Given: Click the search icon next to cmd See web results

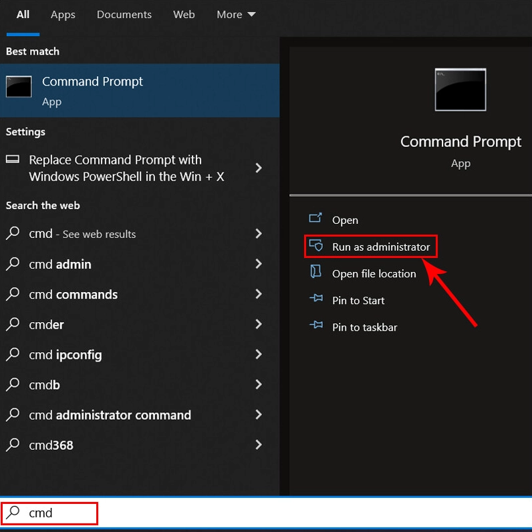Looking at the screenshot, I should [13, 233].
